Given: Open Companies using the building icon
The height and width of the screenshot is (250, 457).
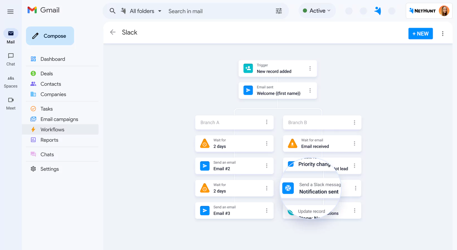Looking at the screenshot, I should pos(33,94).
